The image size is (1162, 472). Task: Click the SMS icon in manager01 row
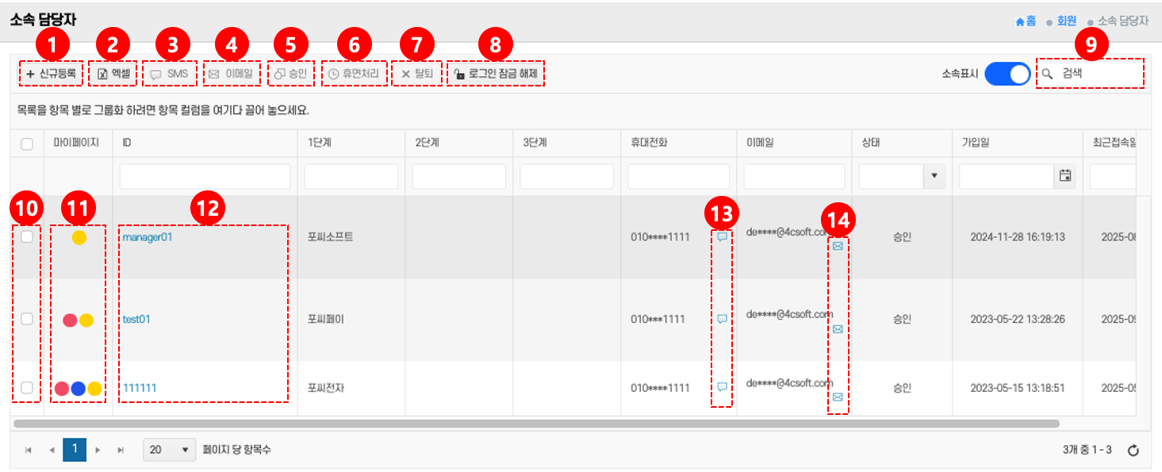point(722,236)
